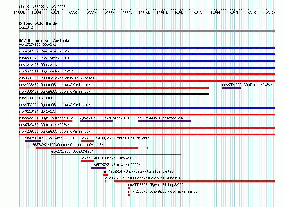Click the chr16:10332991..10347252 region label
The image size is (284, 207).
coord(42,7)
